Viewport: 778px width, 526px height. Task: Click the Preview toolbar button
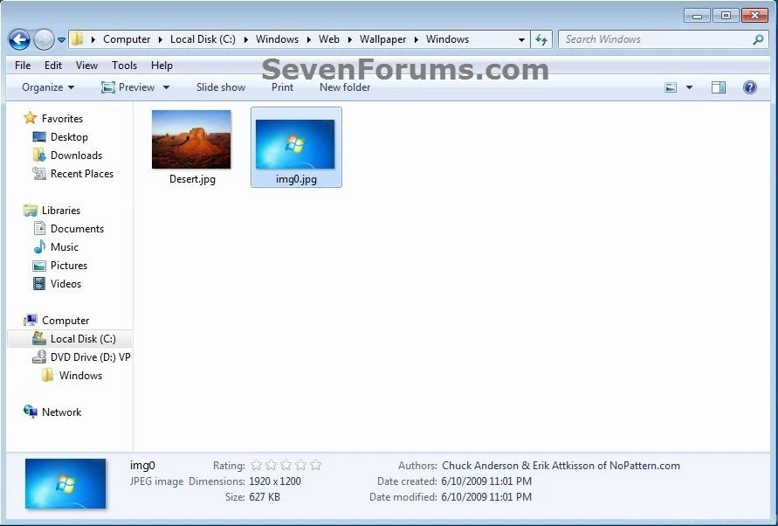[x=128, y=87]
